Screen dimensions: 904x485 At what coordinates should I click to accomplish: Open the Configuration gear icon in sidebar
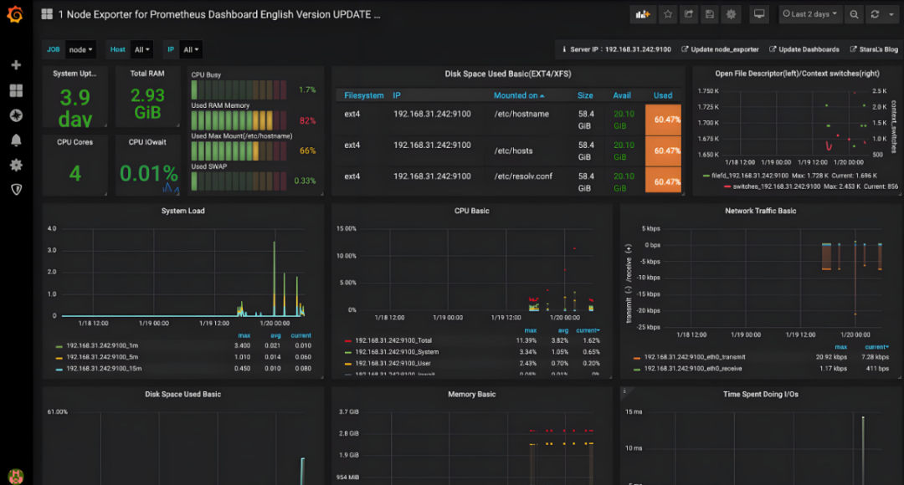click(16, 165)
